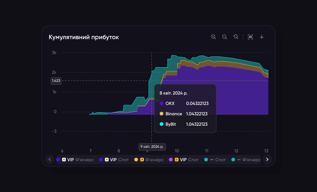317x192 pixels.
Task: Click the orange Binance swatch in tooltip
Action: [161, 114]
